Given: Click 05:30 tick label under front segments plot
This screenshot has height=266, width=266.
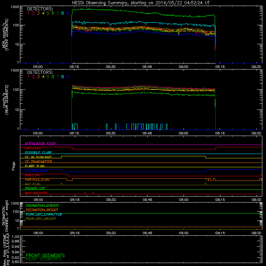Looking at the screenshot, I should click(111, 67).
